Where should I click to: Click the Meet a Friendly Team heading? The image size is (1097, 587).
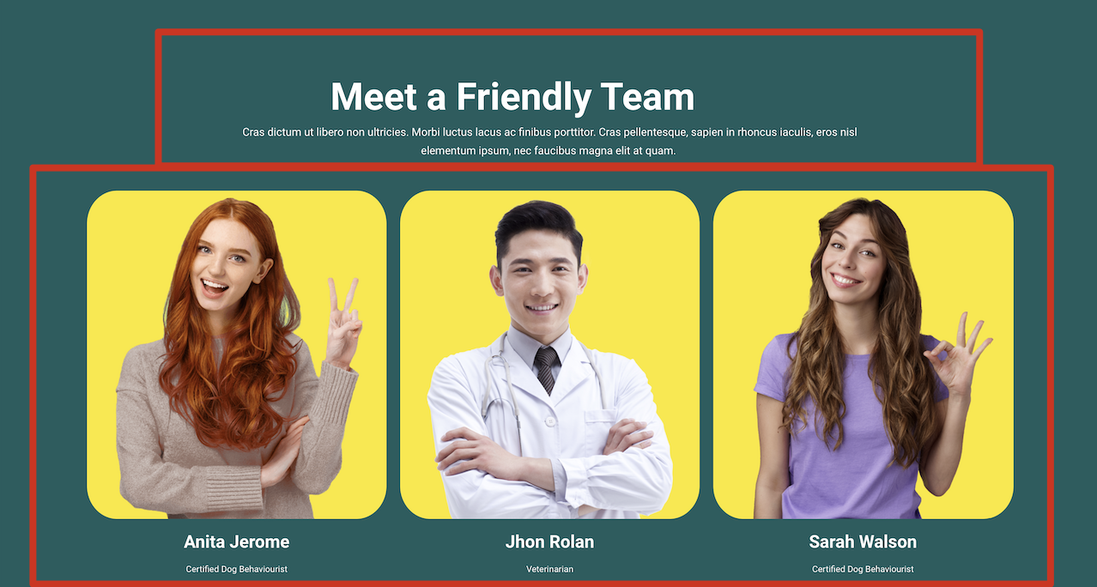[512, 97]
